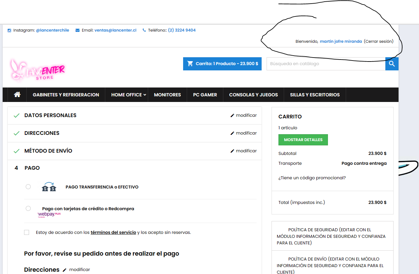Screen dimensions: 419x274
Task: Open Sillas y Escritorios category
Action: click(315, 95)
